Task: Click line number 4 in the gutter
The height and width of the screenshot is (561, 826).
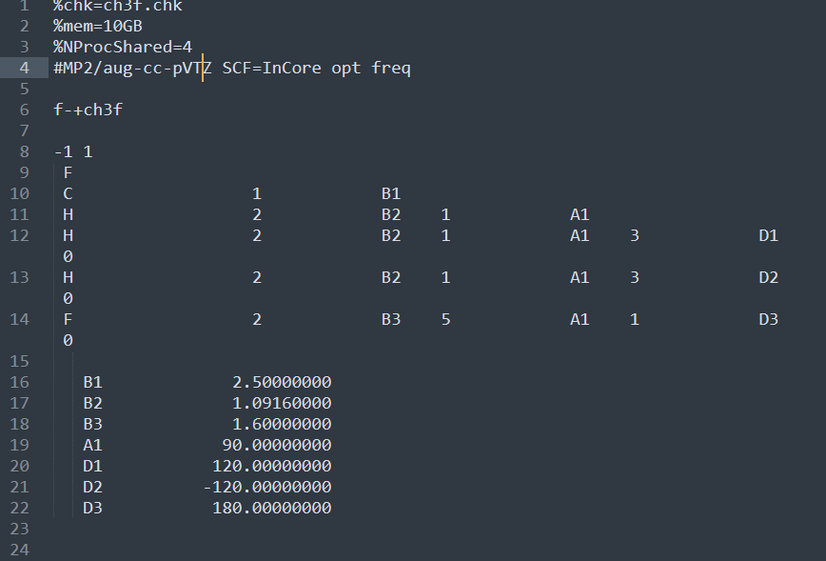Action: coord(24,68)
